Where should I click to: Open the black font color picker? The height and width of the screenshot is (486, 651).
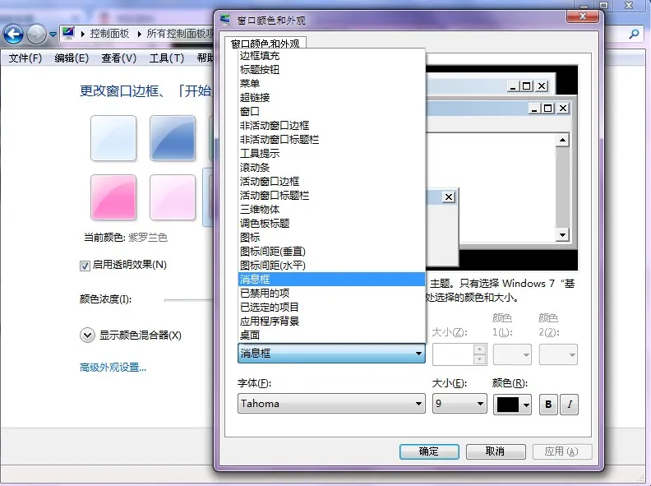(x=513, y=404)
